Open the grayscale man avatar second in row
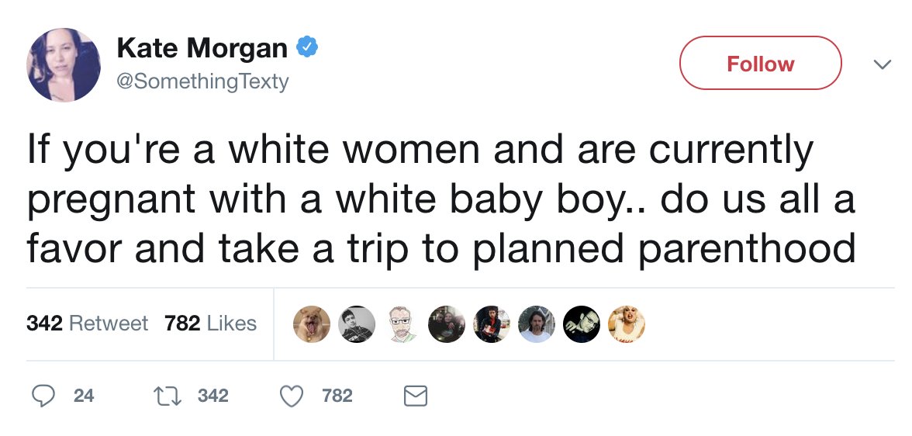 click(x=357, y=324)
